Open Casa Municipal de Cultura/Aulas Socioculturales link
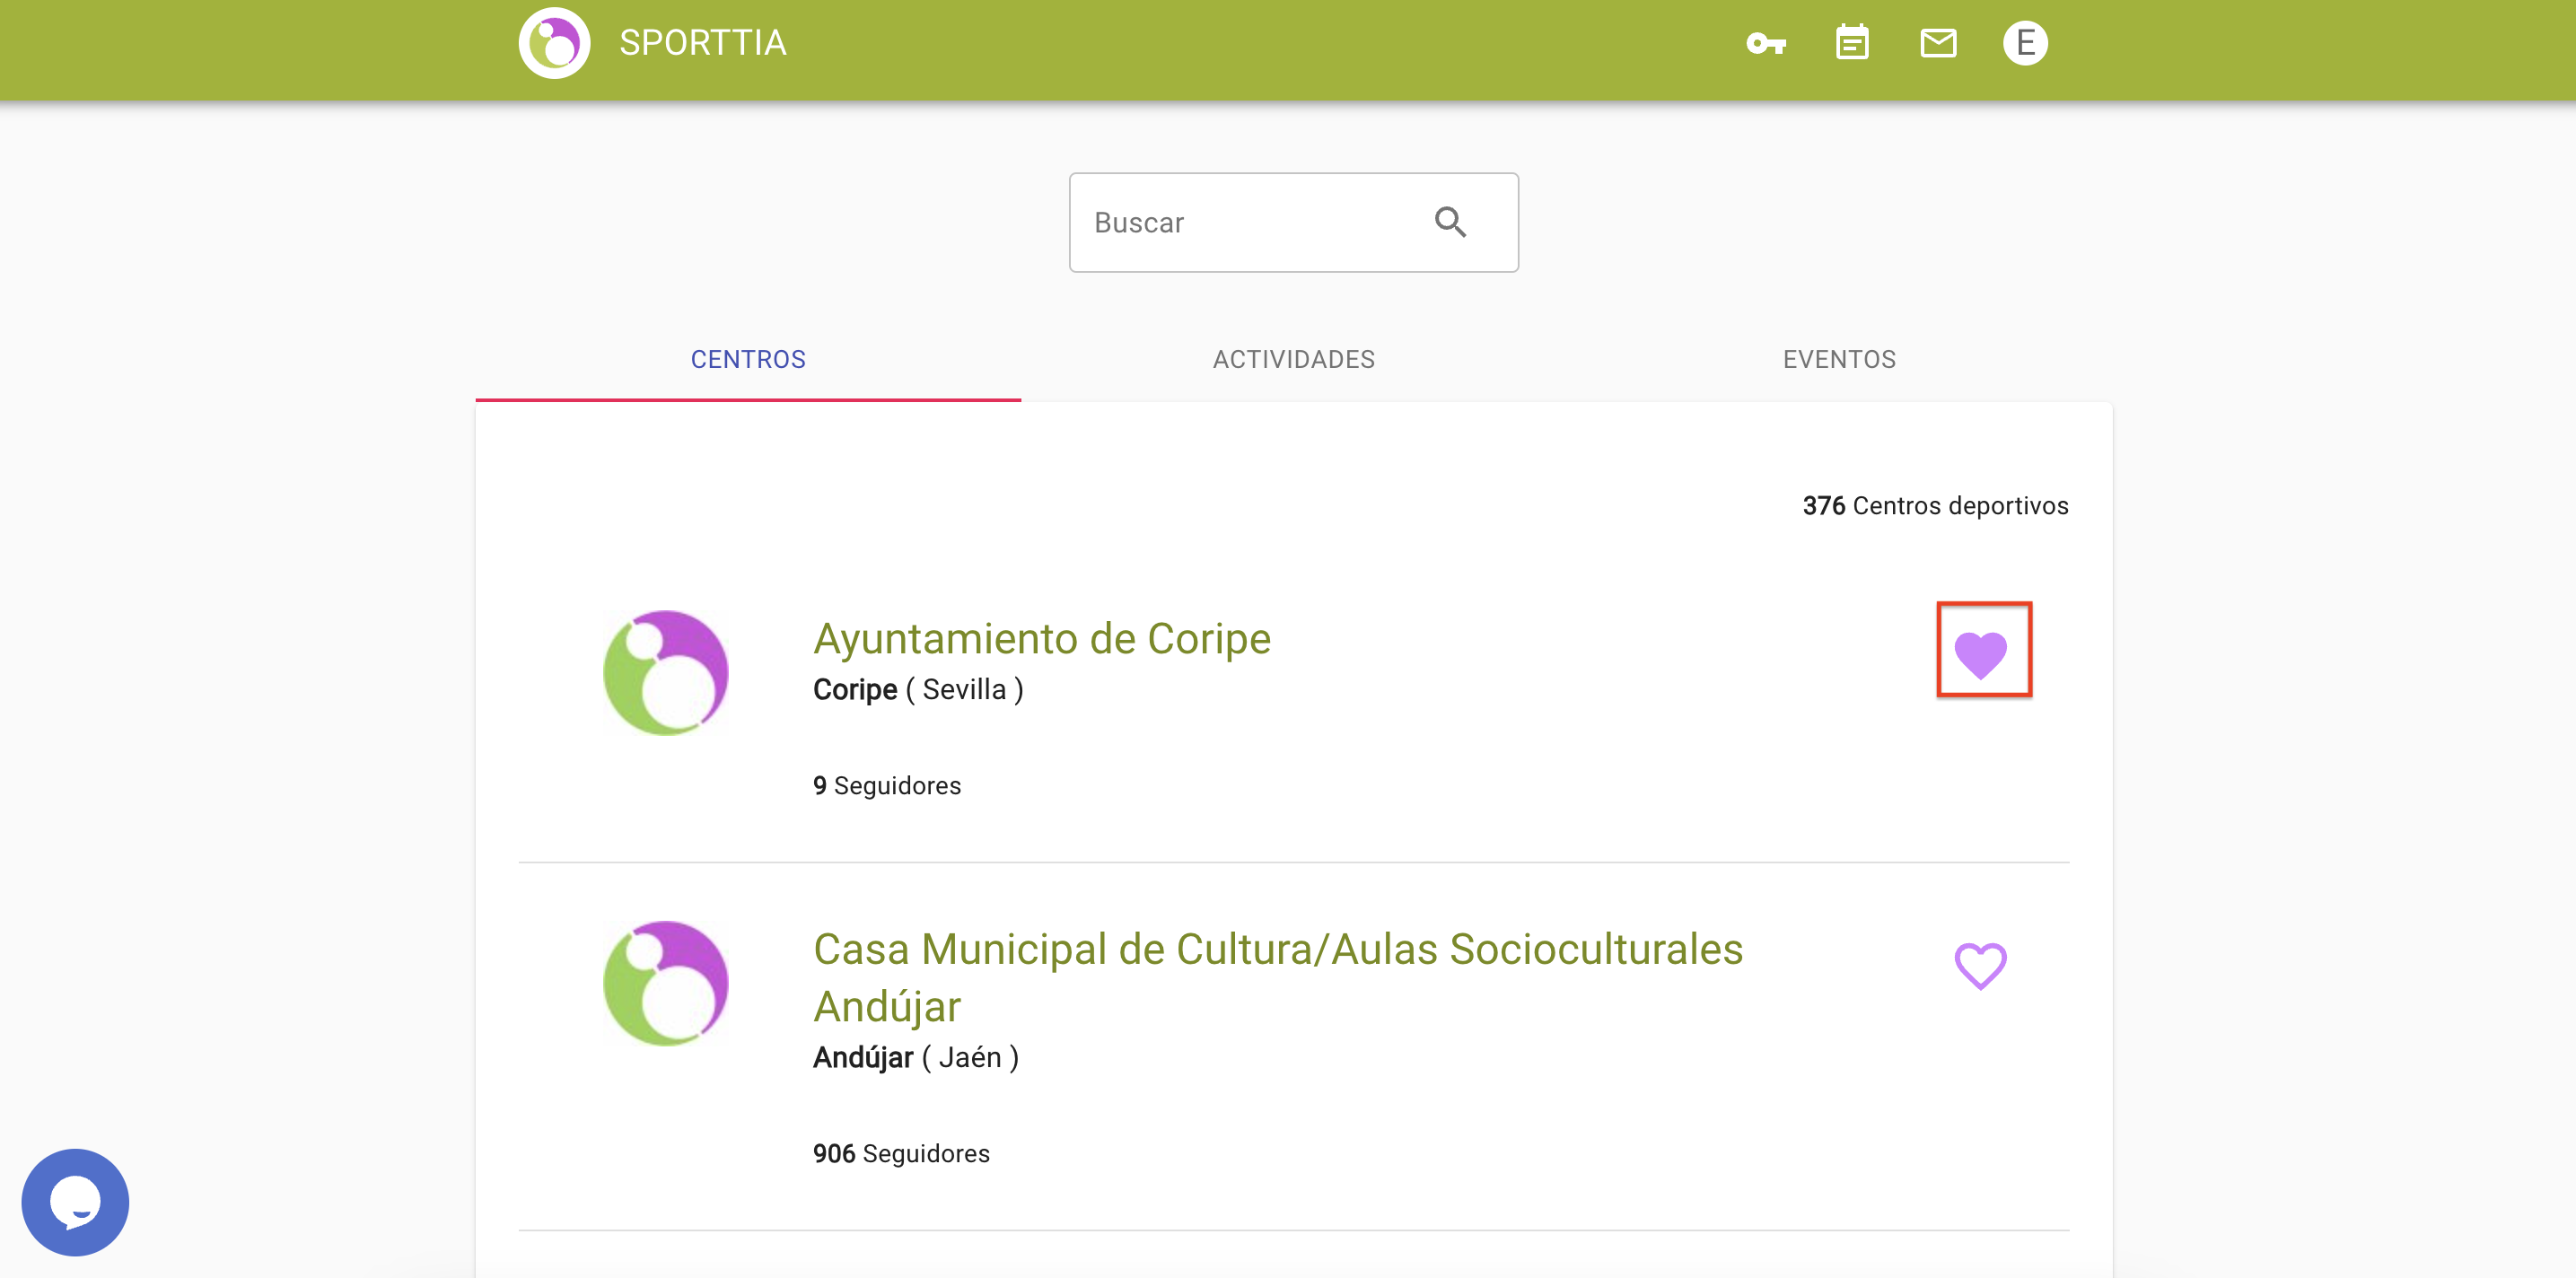The image size is (2576, 1278). [x=1277, y=949]
